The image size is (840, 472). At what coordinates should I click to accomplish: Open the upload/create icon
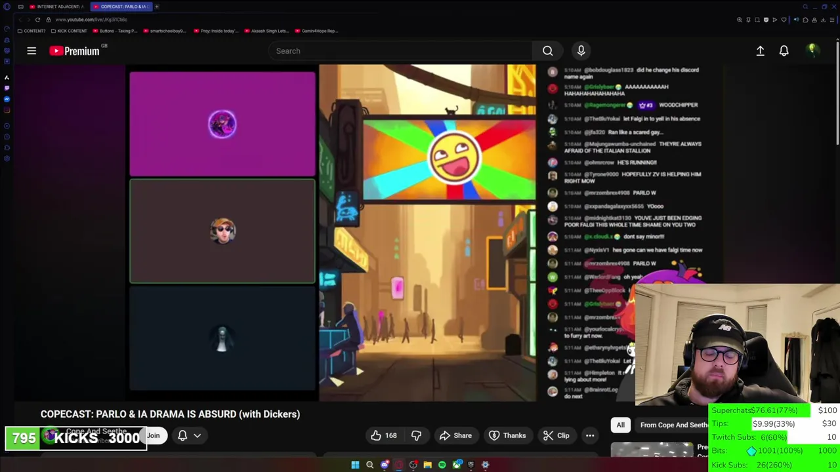pos(760,50)
